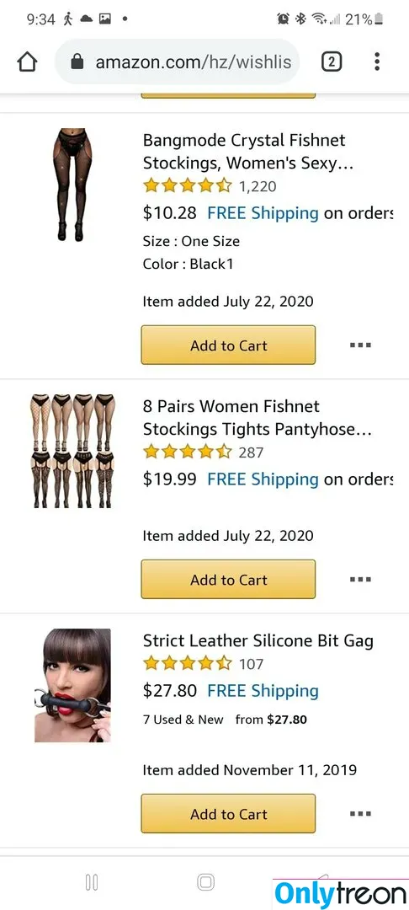This screenshot has width=409, height=910.
Task: Open more options for 8 Pairs Fishnet item
Action: [360, 579]
